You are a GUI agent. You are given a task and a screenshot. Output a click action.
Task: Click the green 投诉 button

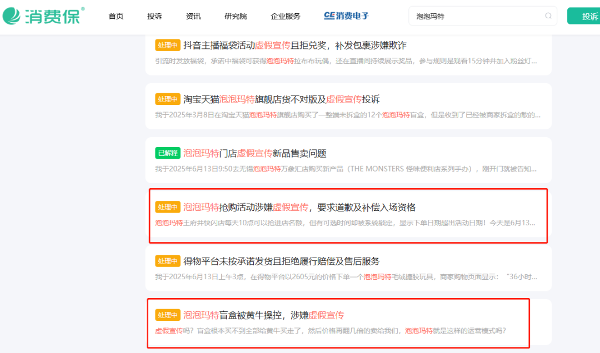584,16
